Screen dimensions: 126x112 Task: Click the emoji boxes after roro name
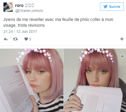pos(29,6)
